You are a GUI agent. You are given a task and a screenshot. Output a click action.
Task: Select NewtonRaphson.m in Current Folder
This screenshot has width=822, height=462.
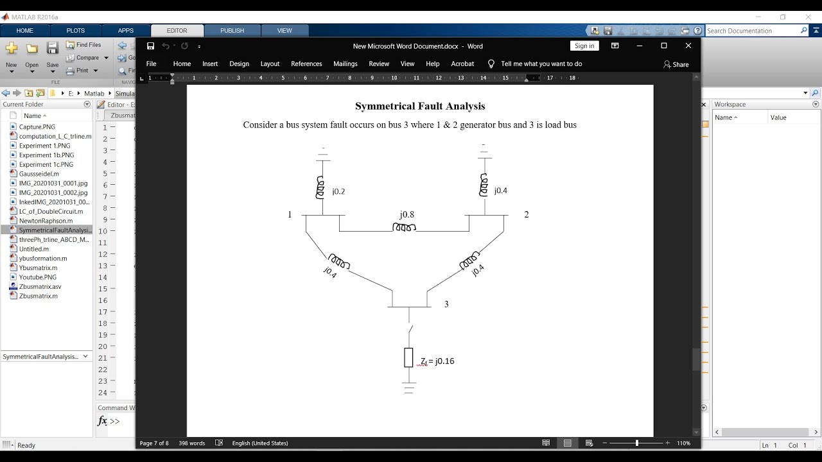click(x=46, y=221)
